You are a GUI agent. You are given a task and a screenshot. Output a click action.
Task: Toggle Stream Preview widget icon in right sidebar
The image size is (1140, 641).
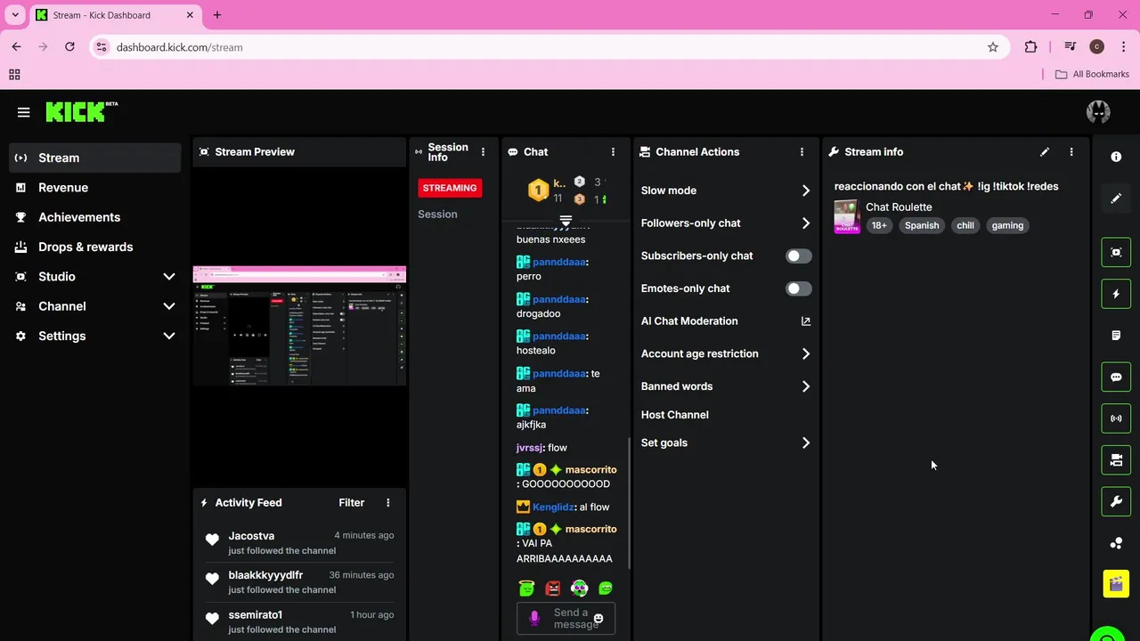[1116, 252]
